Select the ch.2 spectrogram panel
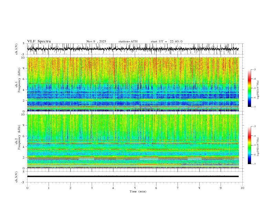The width and height of the screenshot is (273, 211). pos(133,141)
